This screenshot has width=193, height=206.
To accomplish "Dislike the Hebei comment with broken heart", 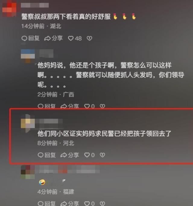I will (x=102, y=155).
